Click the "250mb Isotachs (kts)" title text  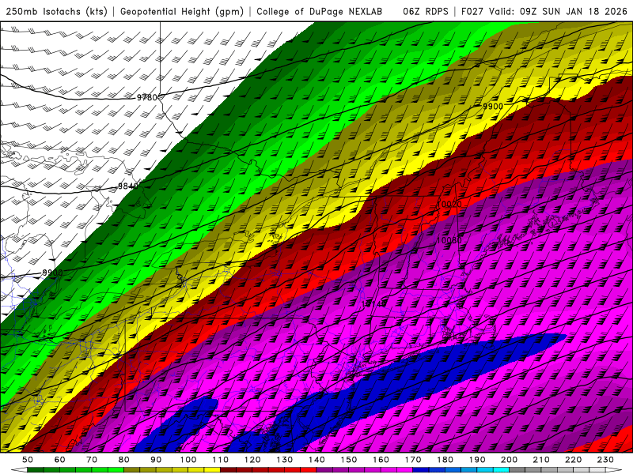coord(56,11)
